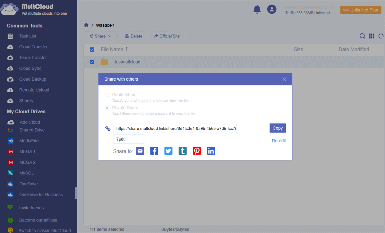Select MEGA 2 cloud drive
The height and width of the screenshot is (233, 385).
pos(27,162)
